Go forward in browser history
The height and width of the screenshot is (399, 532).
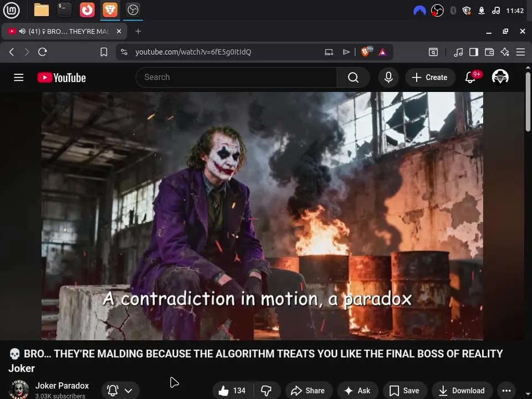pyautogui.click(x=27, y=52)
